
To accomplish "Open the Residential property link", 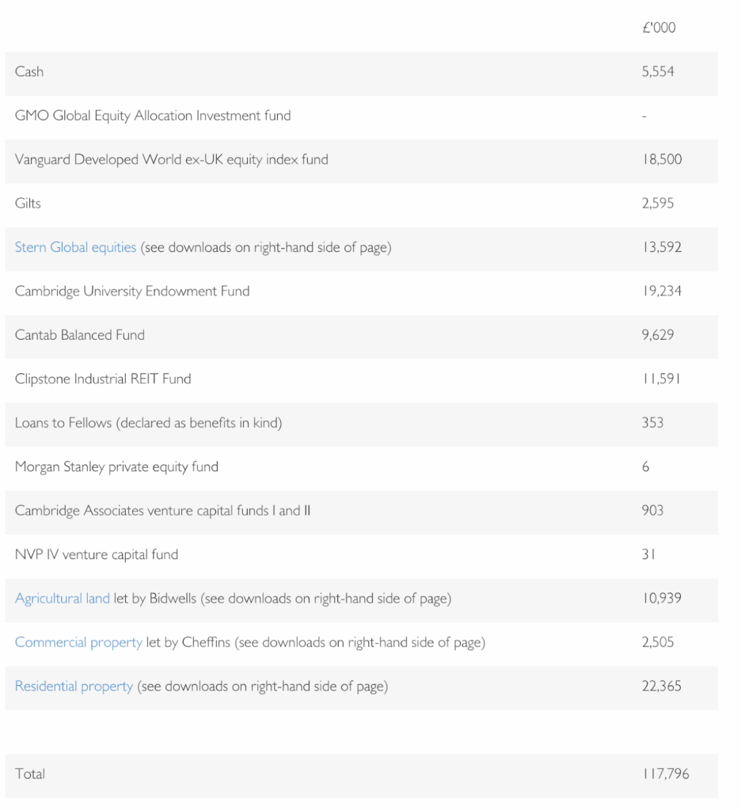I will [x=74, y=687].
